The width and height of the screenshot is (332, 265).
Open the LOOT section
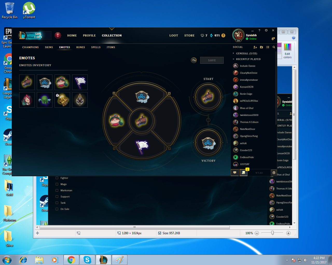(174, 35)
